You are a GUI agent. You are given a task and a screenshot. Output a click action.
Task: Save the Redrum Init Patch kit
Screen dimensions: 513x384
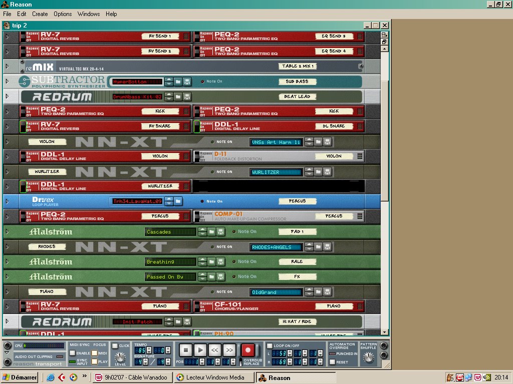pos(187,322)
